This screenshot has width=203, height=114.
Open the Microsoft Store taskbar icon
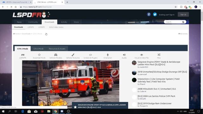(29, 111)
